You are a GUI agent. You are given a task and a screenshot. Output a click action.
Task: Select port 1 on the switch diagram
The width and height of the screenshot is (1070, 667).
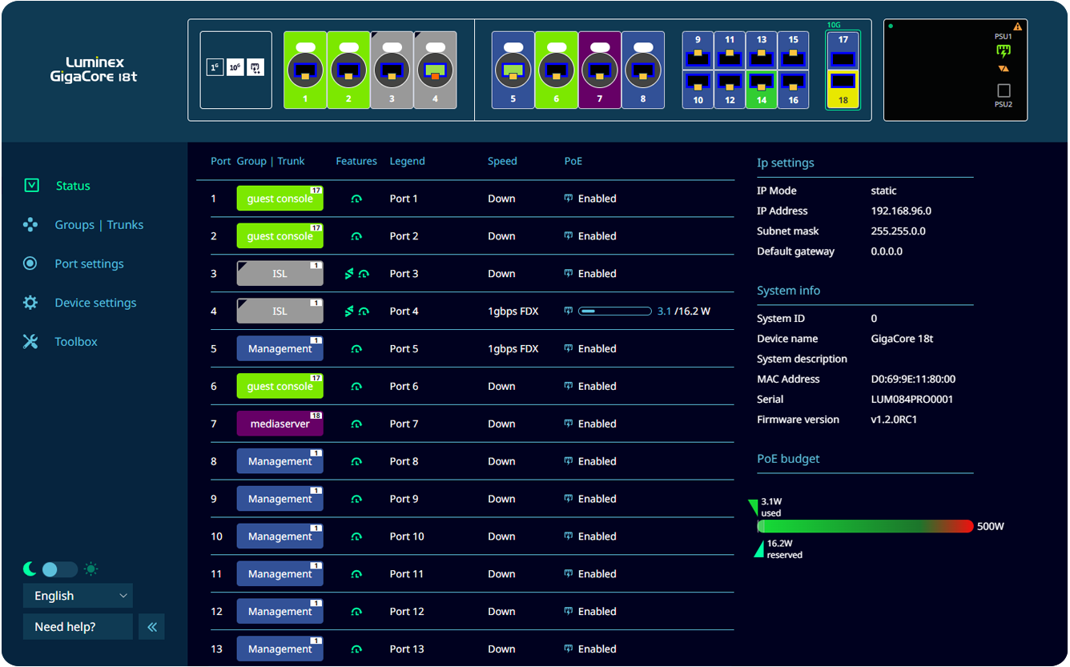305,70
